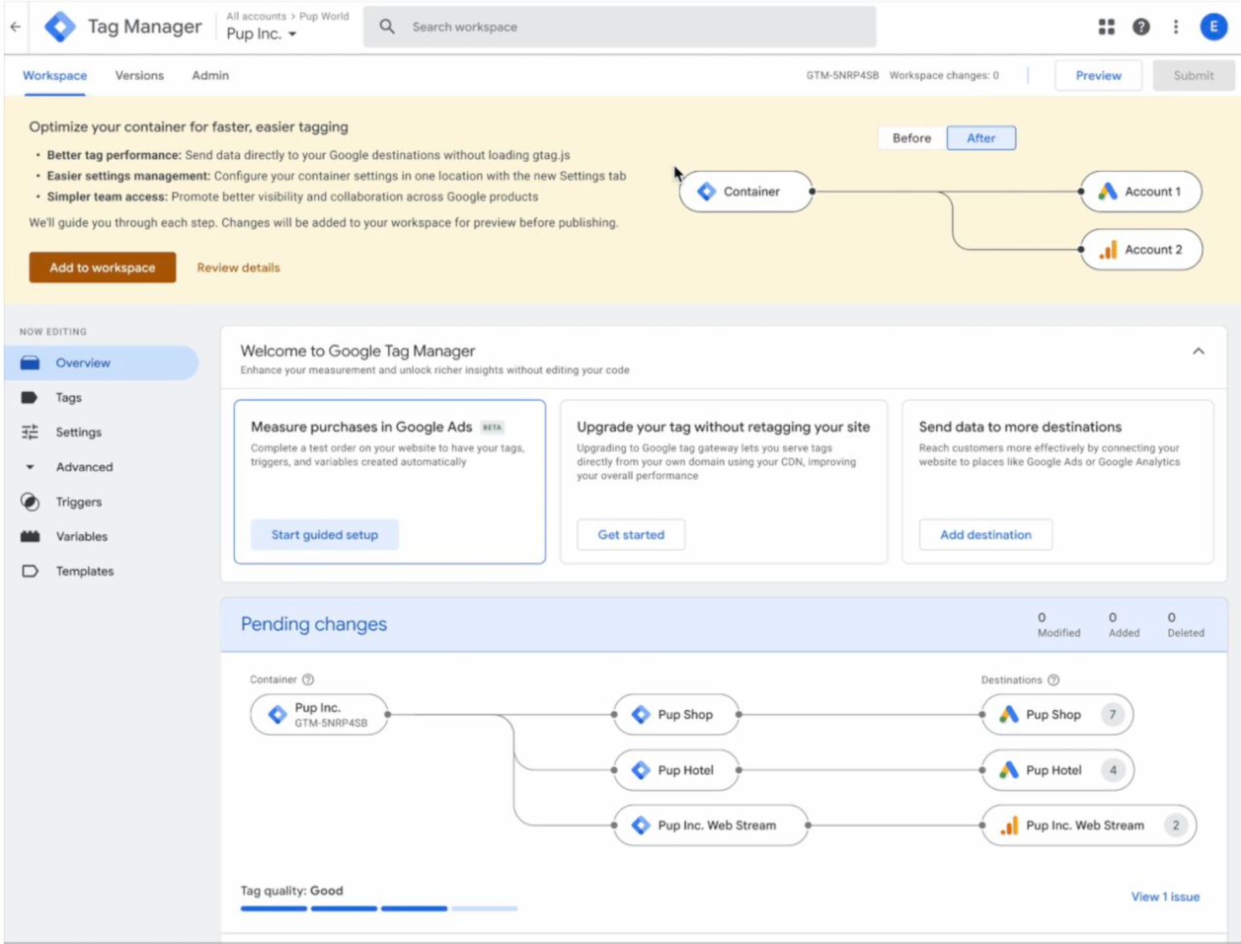This screenshot has height=944, width=1241.
Task: Click the search magnifier icon
Action: (x=387, y=27)
